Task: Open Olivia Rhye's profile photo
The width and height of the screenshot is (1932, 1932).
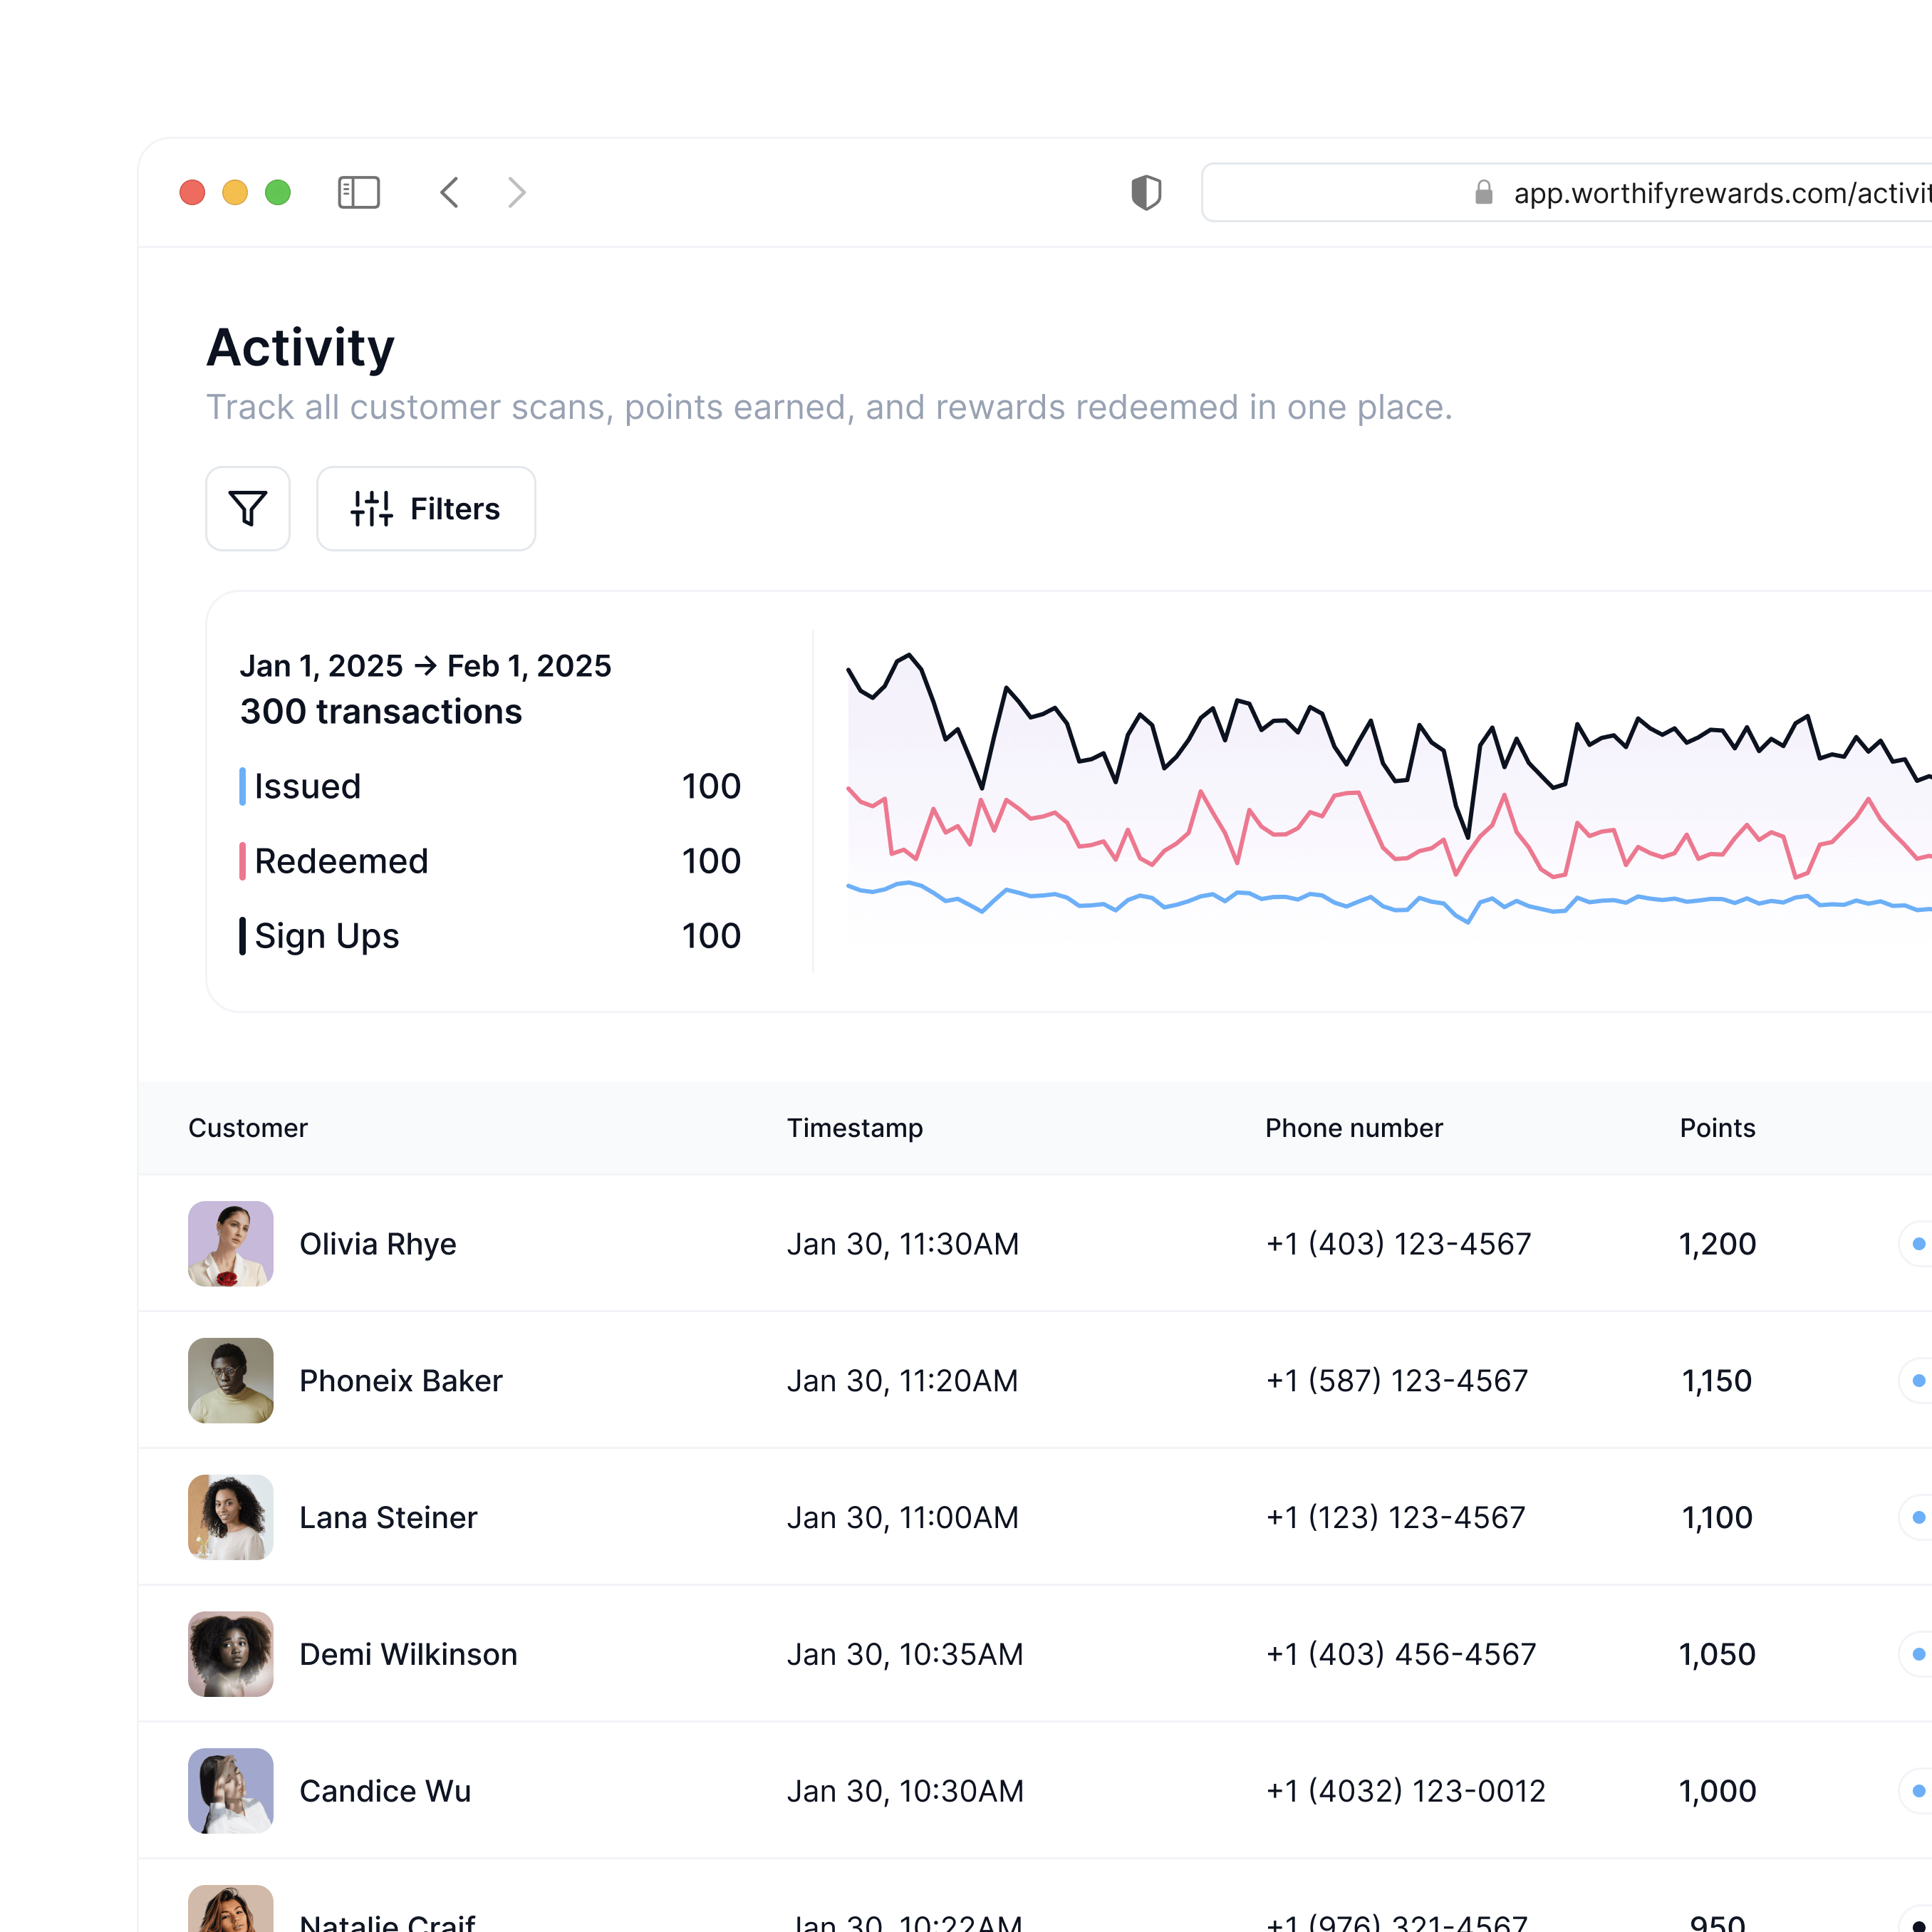Action: pos(230,1244)
